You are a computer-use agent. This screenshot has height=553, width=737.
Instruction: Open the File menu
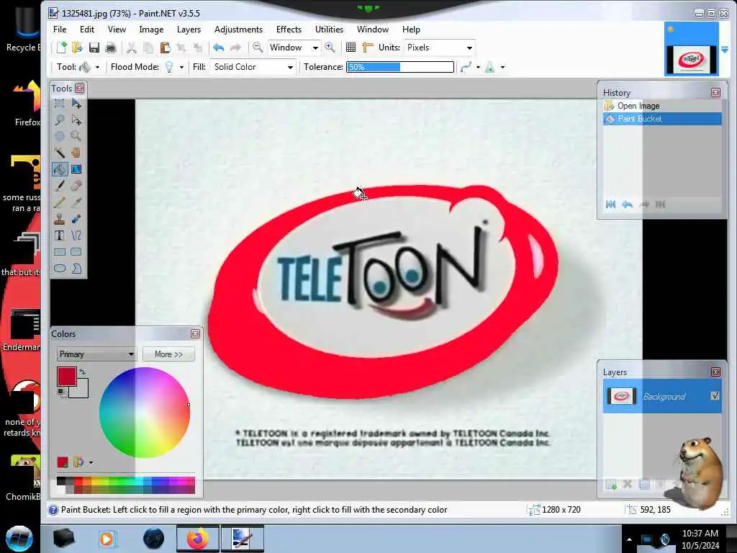pyautogui.click(x=60, y=29)
